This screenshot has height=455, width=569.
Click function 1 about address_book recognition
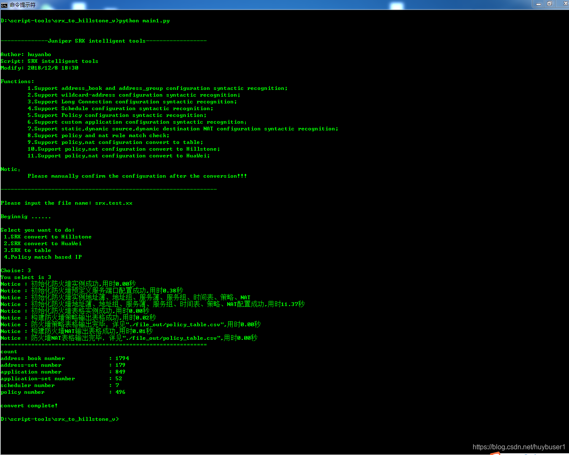point(158,88)
